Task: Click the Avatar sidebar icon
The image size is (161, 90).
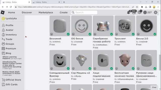Action: tap(3, 30)
